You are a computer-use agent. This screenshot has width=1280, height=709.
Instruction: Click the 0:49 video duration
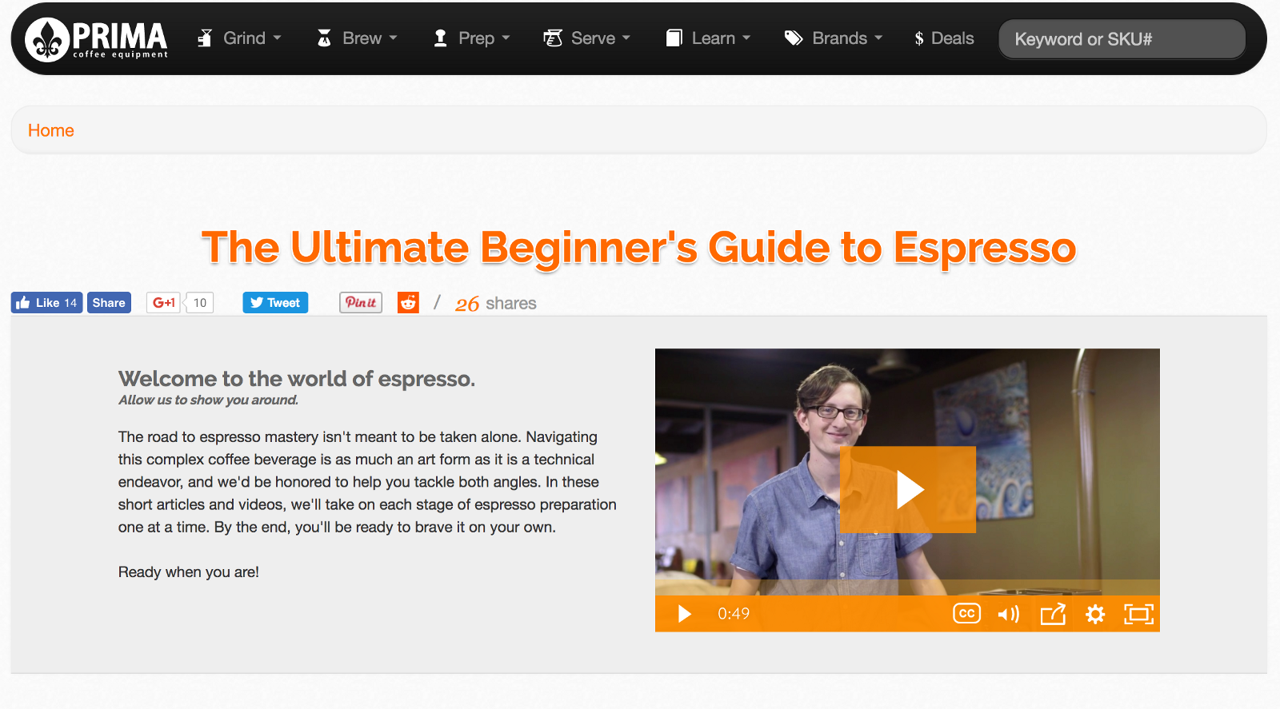click(734, 614)
